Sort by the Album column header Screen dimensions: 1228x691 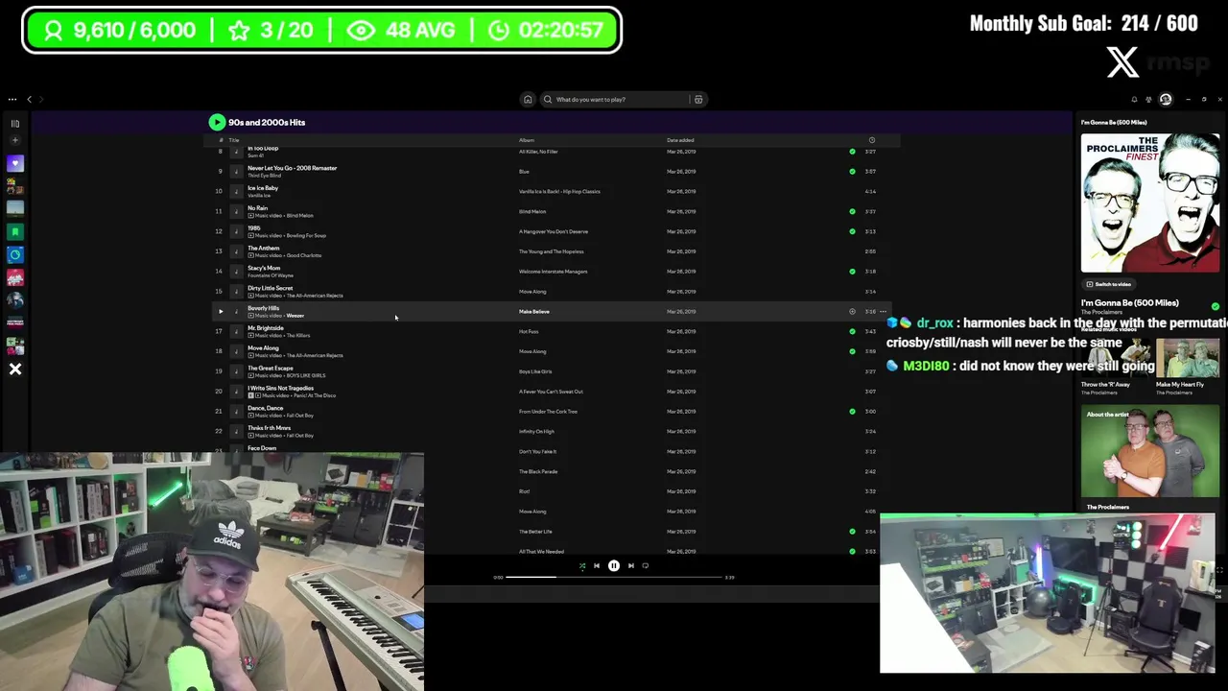[527, 140]
